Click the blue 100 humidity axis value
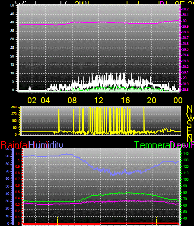 tap(6, 149)
